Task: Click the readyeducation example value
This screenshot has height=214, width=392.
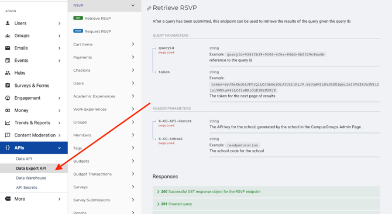Action: coord(242,145)
